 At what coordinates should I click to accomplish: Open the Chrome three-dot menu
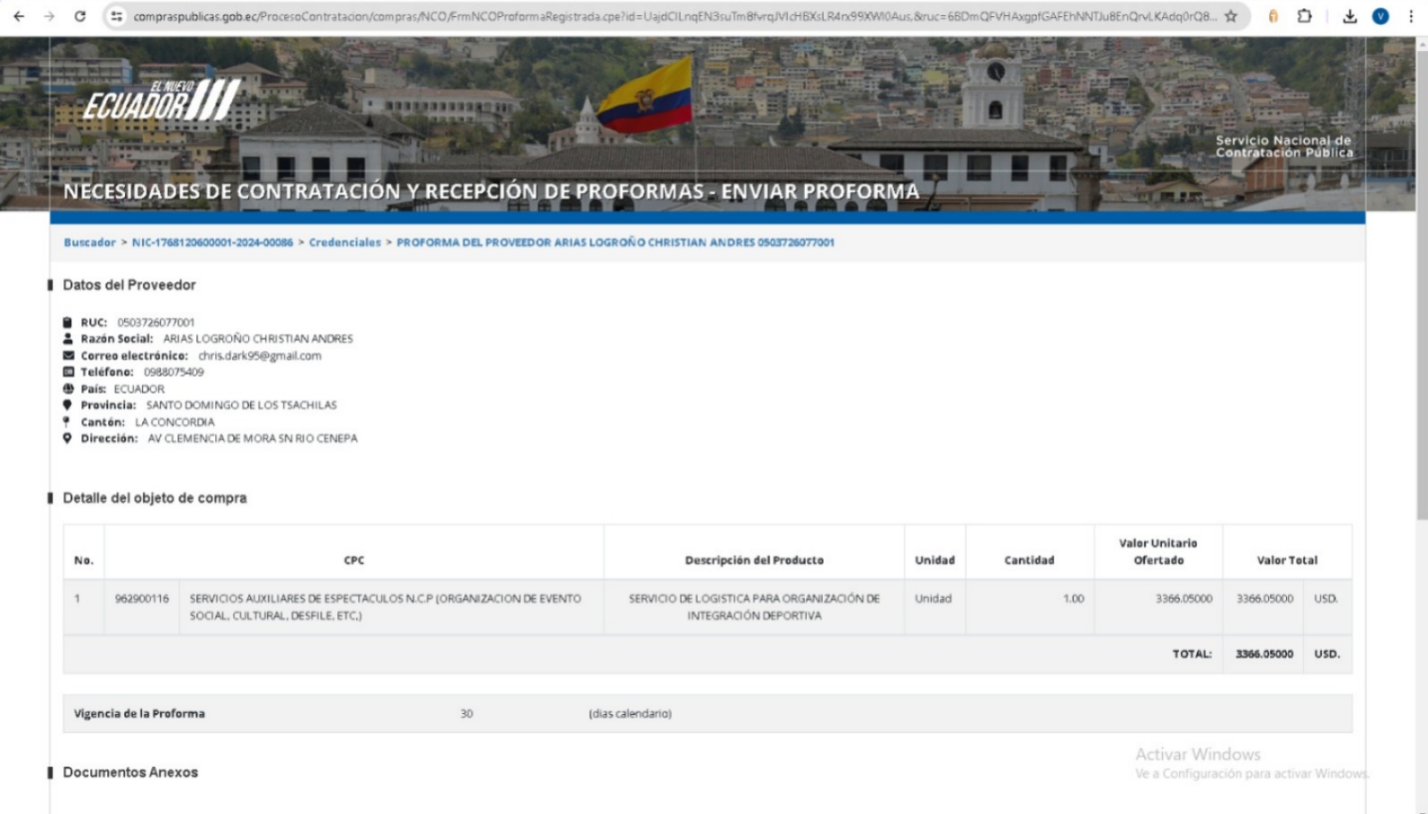tap(1410, 16)
